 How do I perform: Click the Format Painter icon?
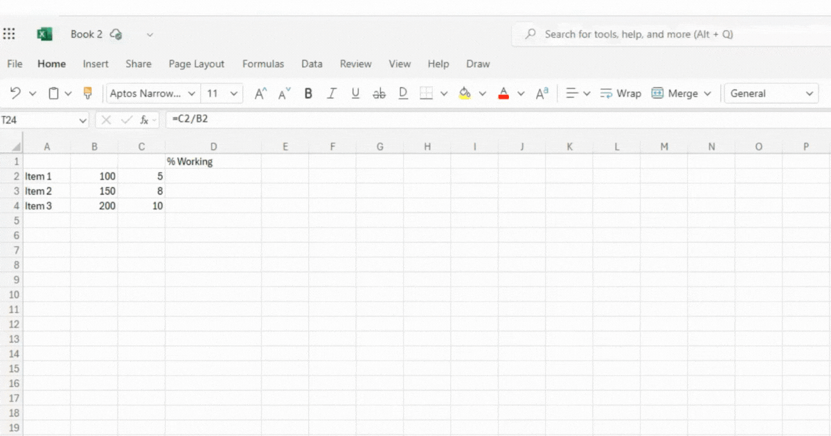tap(87, 93)
